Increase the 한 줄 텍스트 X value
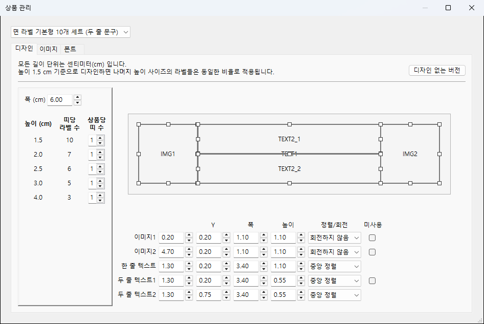 coord(189,264)
